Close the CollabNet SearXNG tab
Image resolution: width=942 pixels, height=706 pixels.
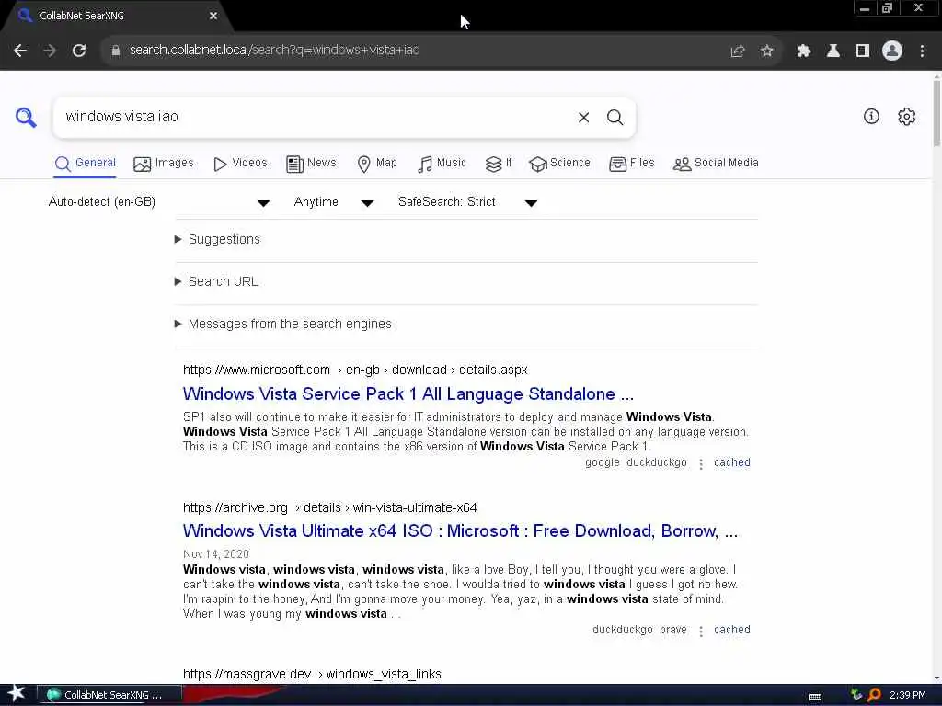pyautogui.click(x=213, y=16)
